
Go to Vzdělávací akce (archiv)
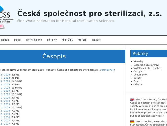147,68
